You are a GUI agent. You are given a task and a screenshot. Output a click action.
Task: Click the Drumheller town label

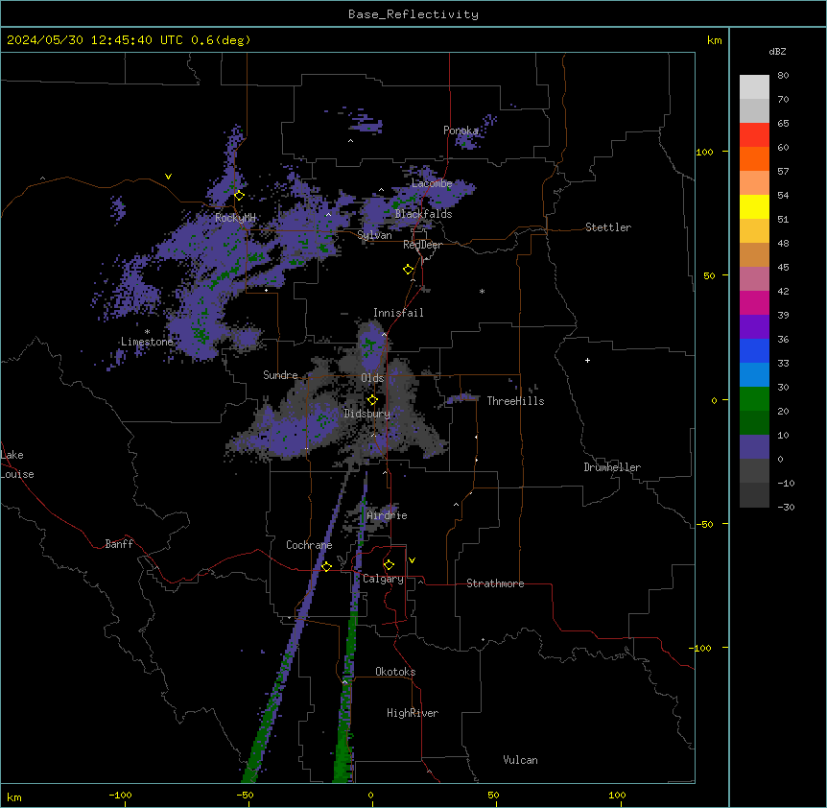tap(612, 467)
